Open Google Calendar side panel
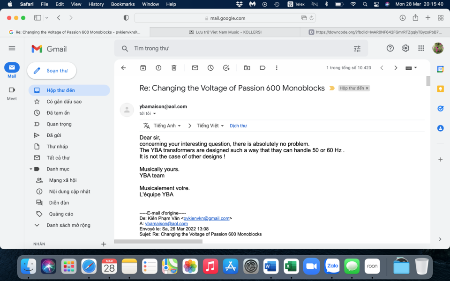This screenshot has height=281, width=450. [440, 69]
